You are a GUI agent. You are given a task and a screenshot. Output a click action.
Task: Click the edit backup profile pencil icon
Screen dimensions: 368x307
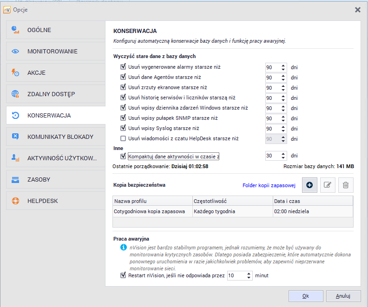(328, 185)
